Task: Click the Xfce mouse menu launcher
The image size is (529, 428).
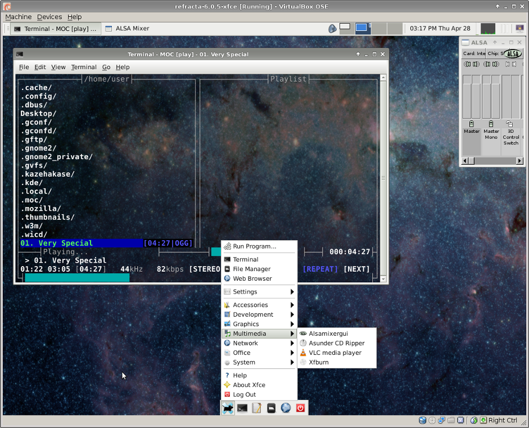Action: click(x=228, y=408)
